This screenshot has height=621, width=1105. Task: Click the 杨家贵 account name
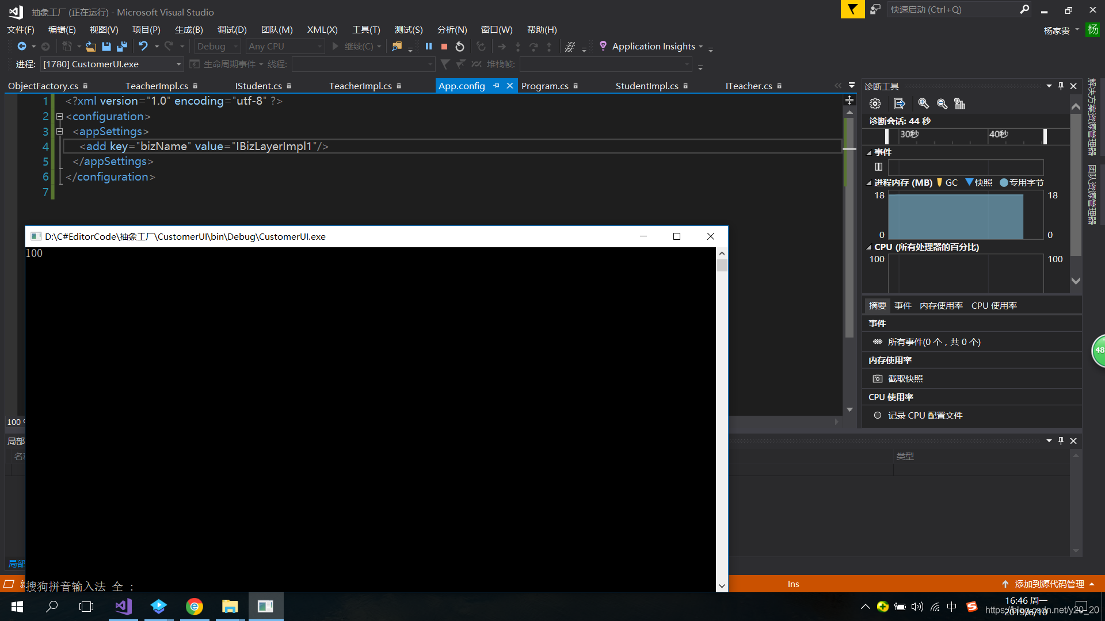point(1057,30)
